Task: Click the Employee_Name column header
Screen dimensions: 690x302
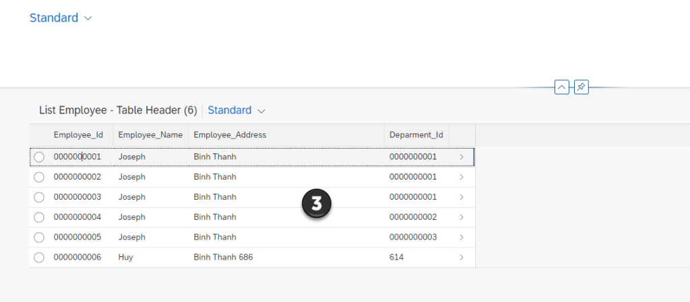Action: [x=150, y=135]
